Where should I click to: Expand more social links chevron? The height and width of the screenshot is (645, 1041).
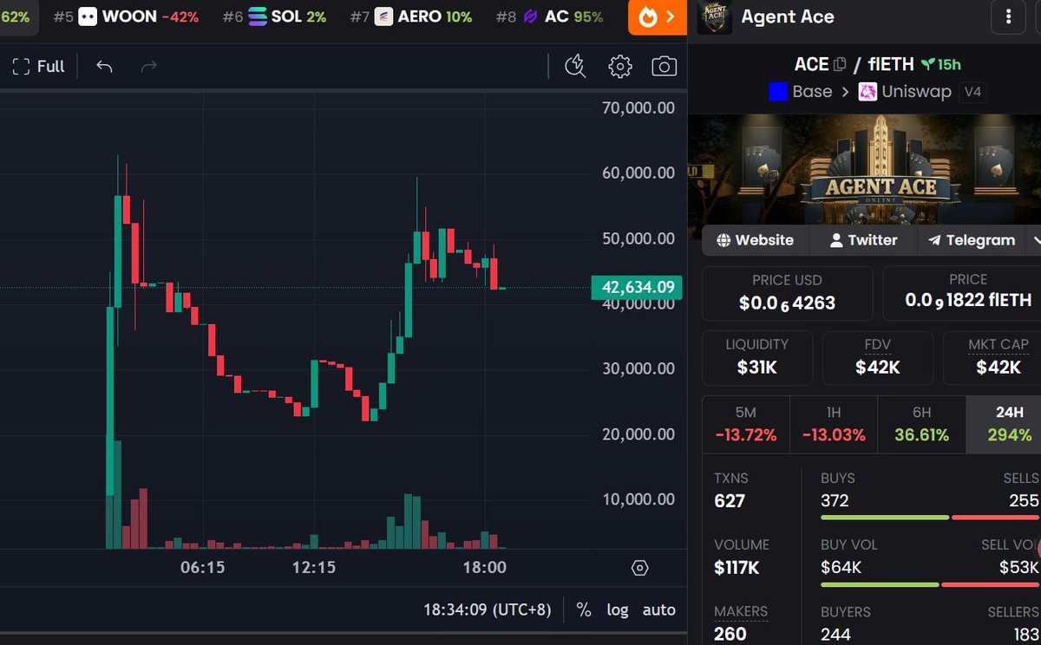coord(1034,240)
